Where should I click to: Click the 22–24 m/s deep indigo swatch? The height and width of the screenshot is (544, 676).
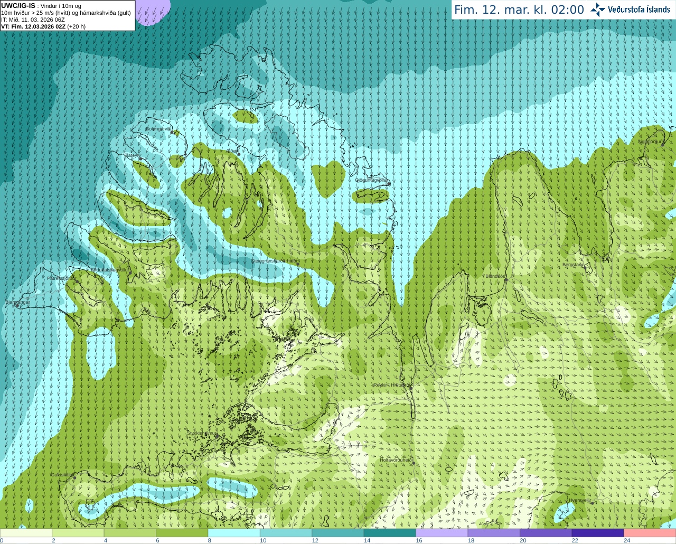[x=598, y=533]
